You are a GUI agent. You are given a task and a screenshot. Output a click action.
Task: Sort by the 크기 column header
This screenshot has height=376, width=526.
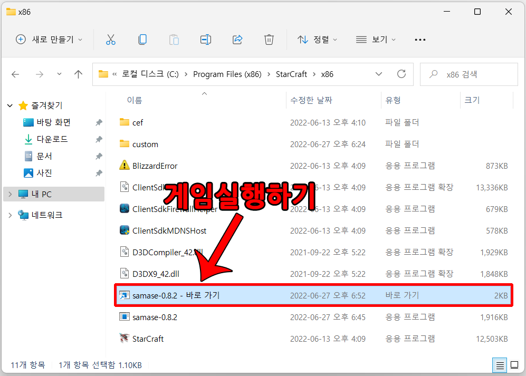(472, 100)
